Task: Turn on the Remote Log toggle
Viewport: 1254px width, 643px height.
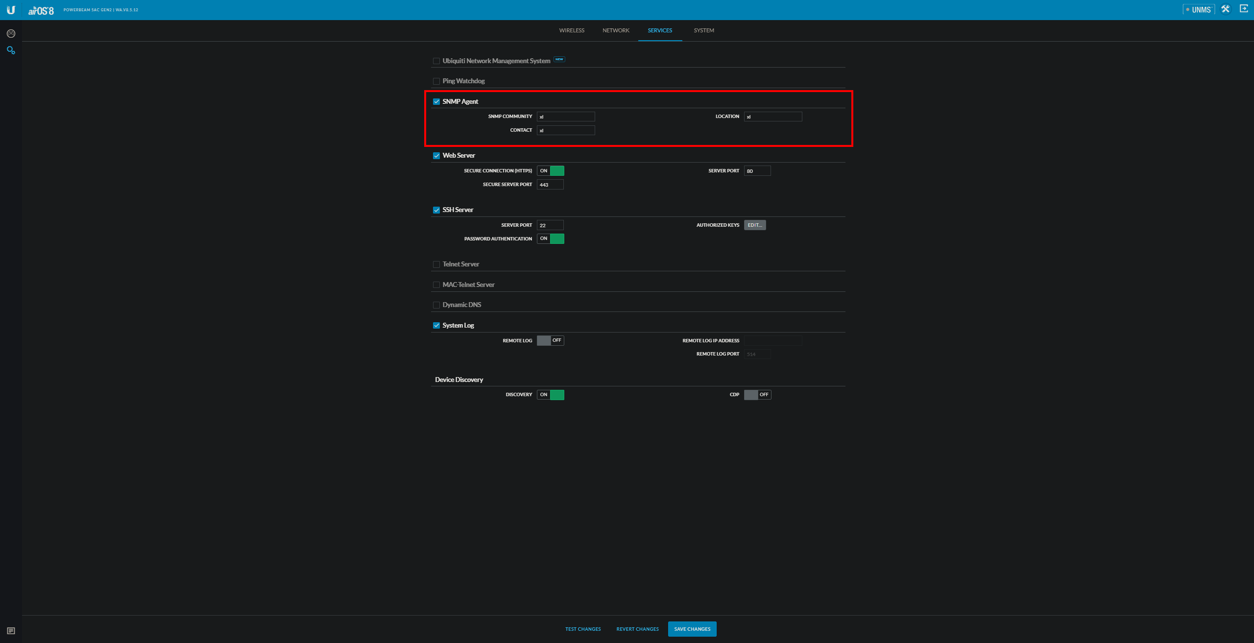Action: coord(551,340)
